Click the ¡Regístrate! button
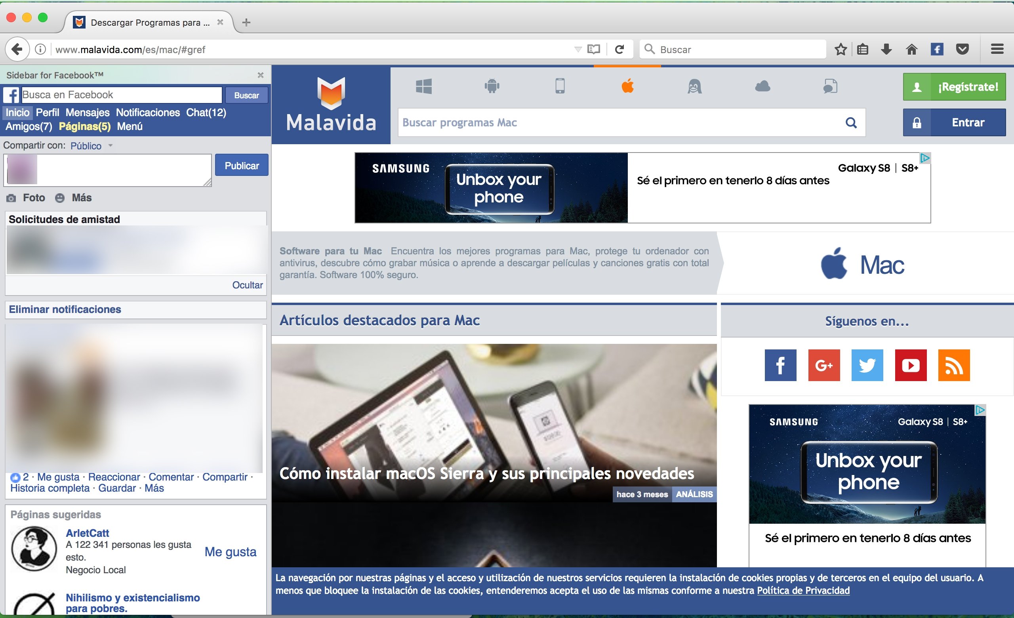The image size is (1014, 618). click(954, 87)
